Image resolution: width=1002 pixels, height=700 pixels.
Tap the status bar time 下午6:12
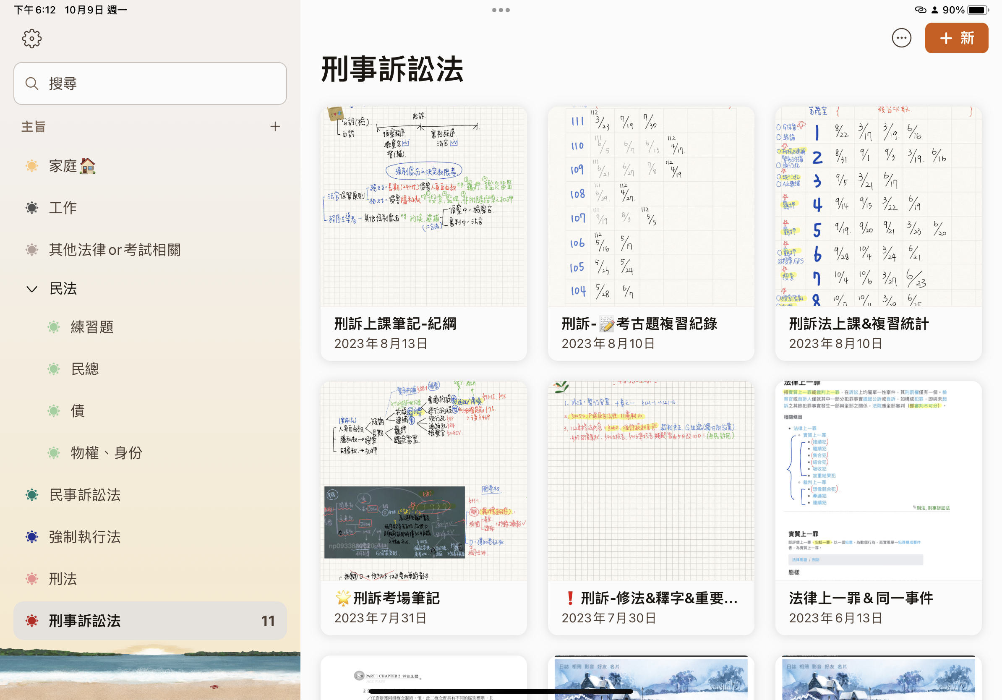click(35, 10)
